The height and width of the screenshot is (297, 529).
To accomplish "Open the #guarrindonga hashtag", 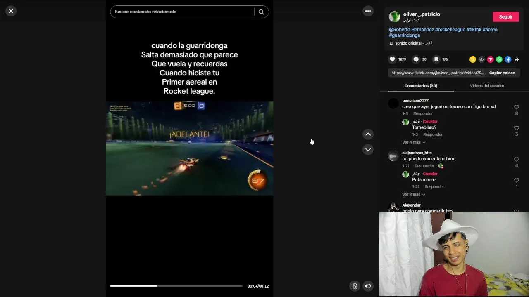I will [404, 35].
